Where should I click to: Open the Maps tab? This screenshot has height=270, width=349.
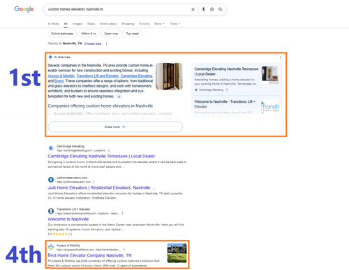(x=91, y=24)
